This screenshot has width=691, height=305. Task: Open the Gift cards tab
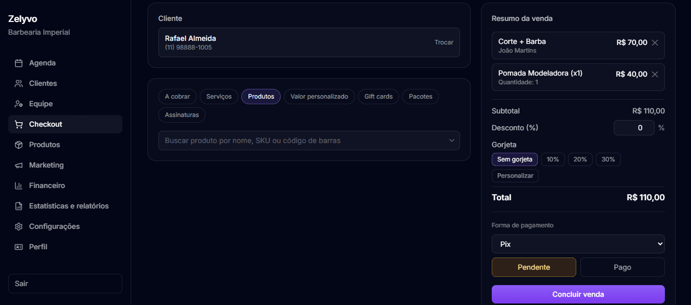point(379,97)
